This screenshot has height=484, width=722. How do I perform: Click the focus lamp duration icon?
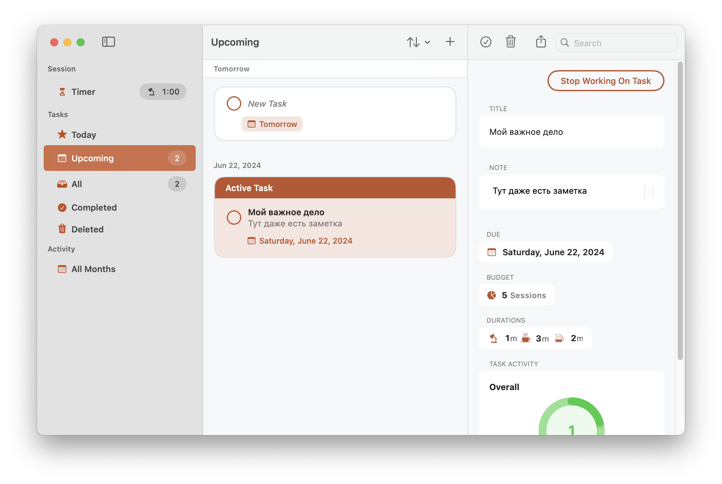point(493,338)
